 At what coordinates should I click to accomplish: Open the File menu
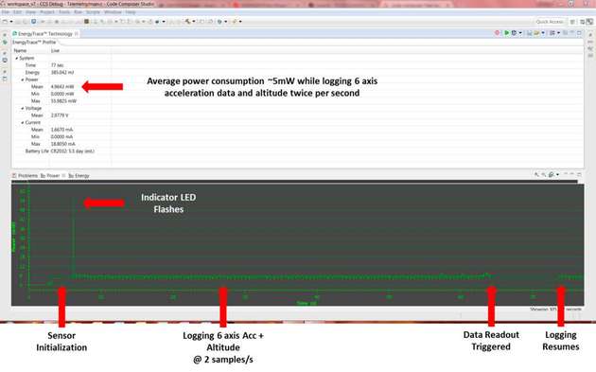point(6,12)
